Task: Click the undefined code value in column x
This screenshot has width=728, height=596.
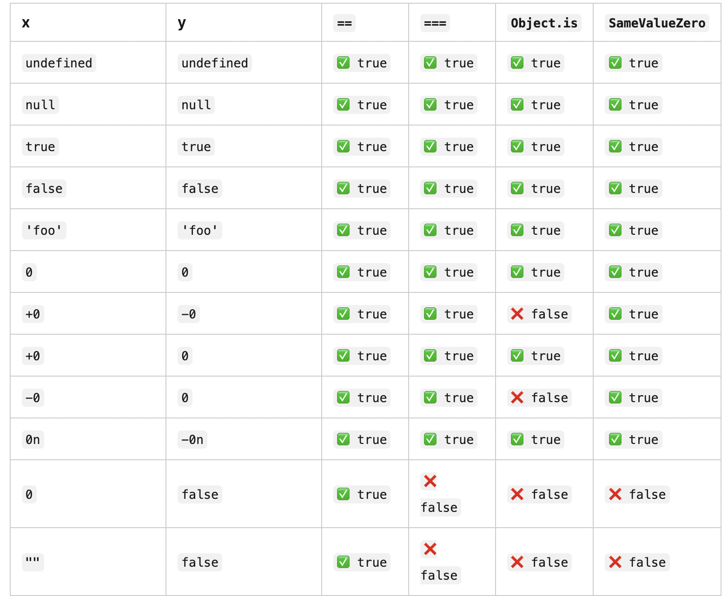Action: pyautogui.click(x=59, y=63)
